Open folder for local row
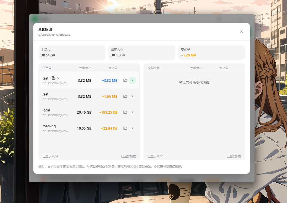 click(125, 112)
